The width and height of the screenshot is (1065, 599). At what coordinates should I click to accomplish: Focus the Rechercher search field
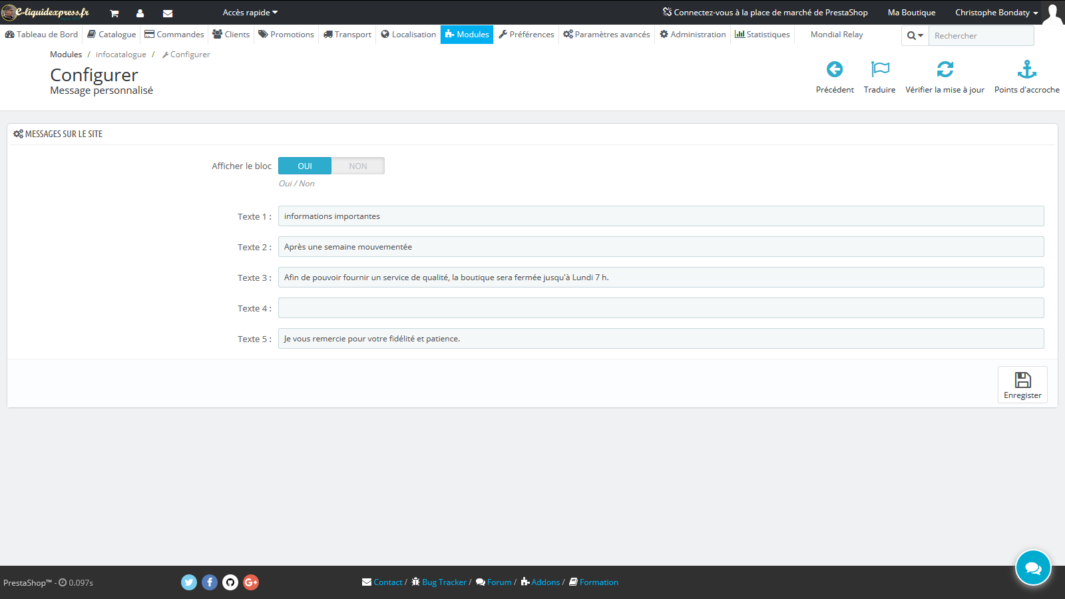(981, 36)
